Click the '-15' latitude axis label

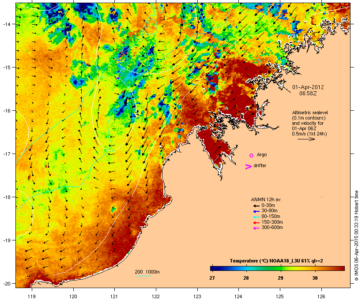pos(7,67)
